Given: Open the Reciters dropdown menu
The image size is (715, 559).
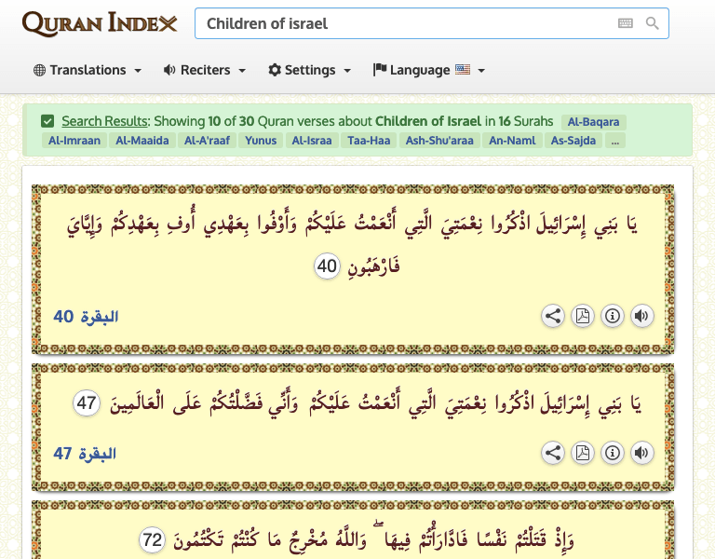Looking at the screenshot, I should pos(205,70).
